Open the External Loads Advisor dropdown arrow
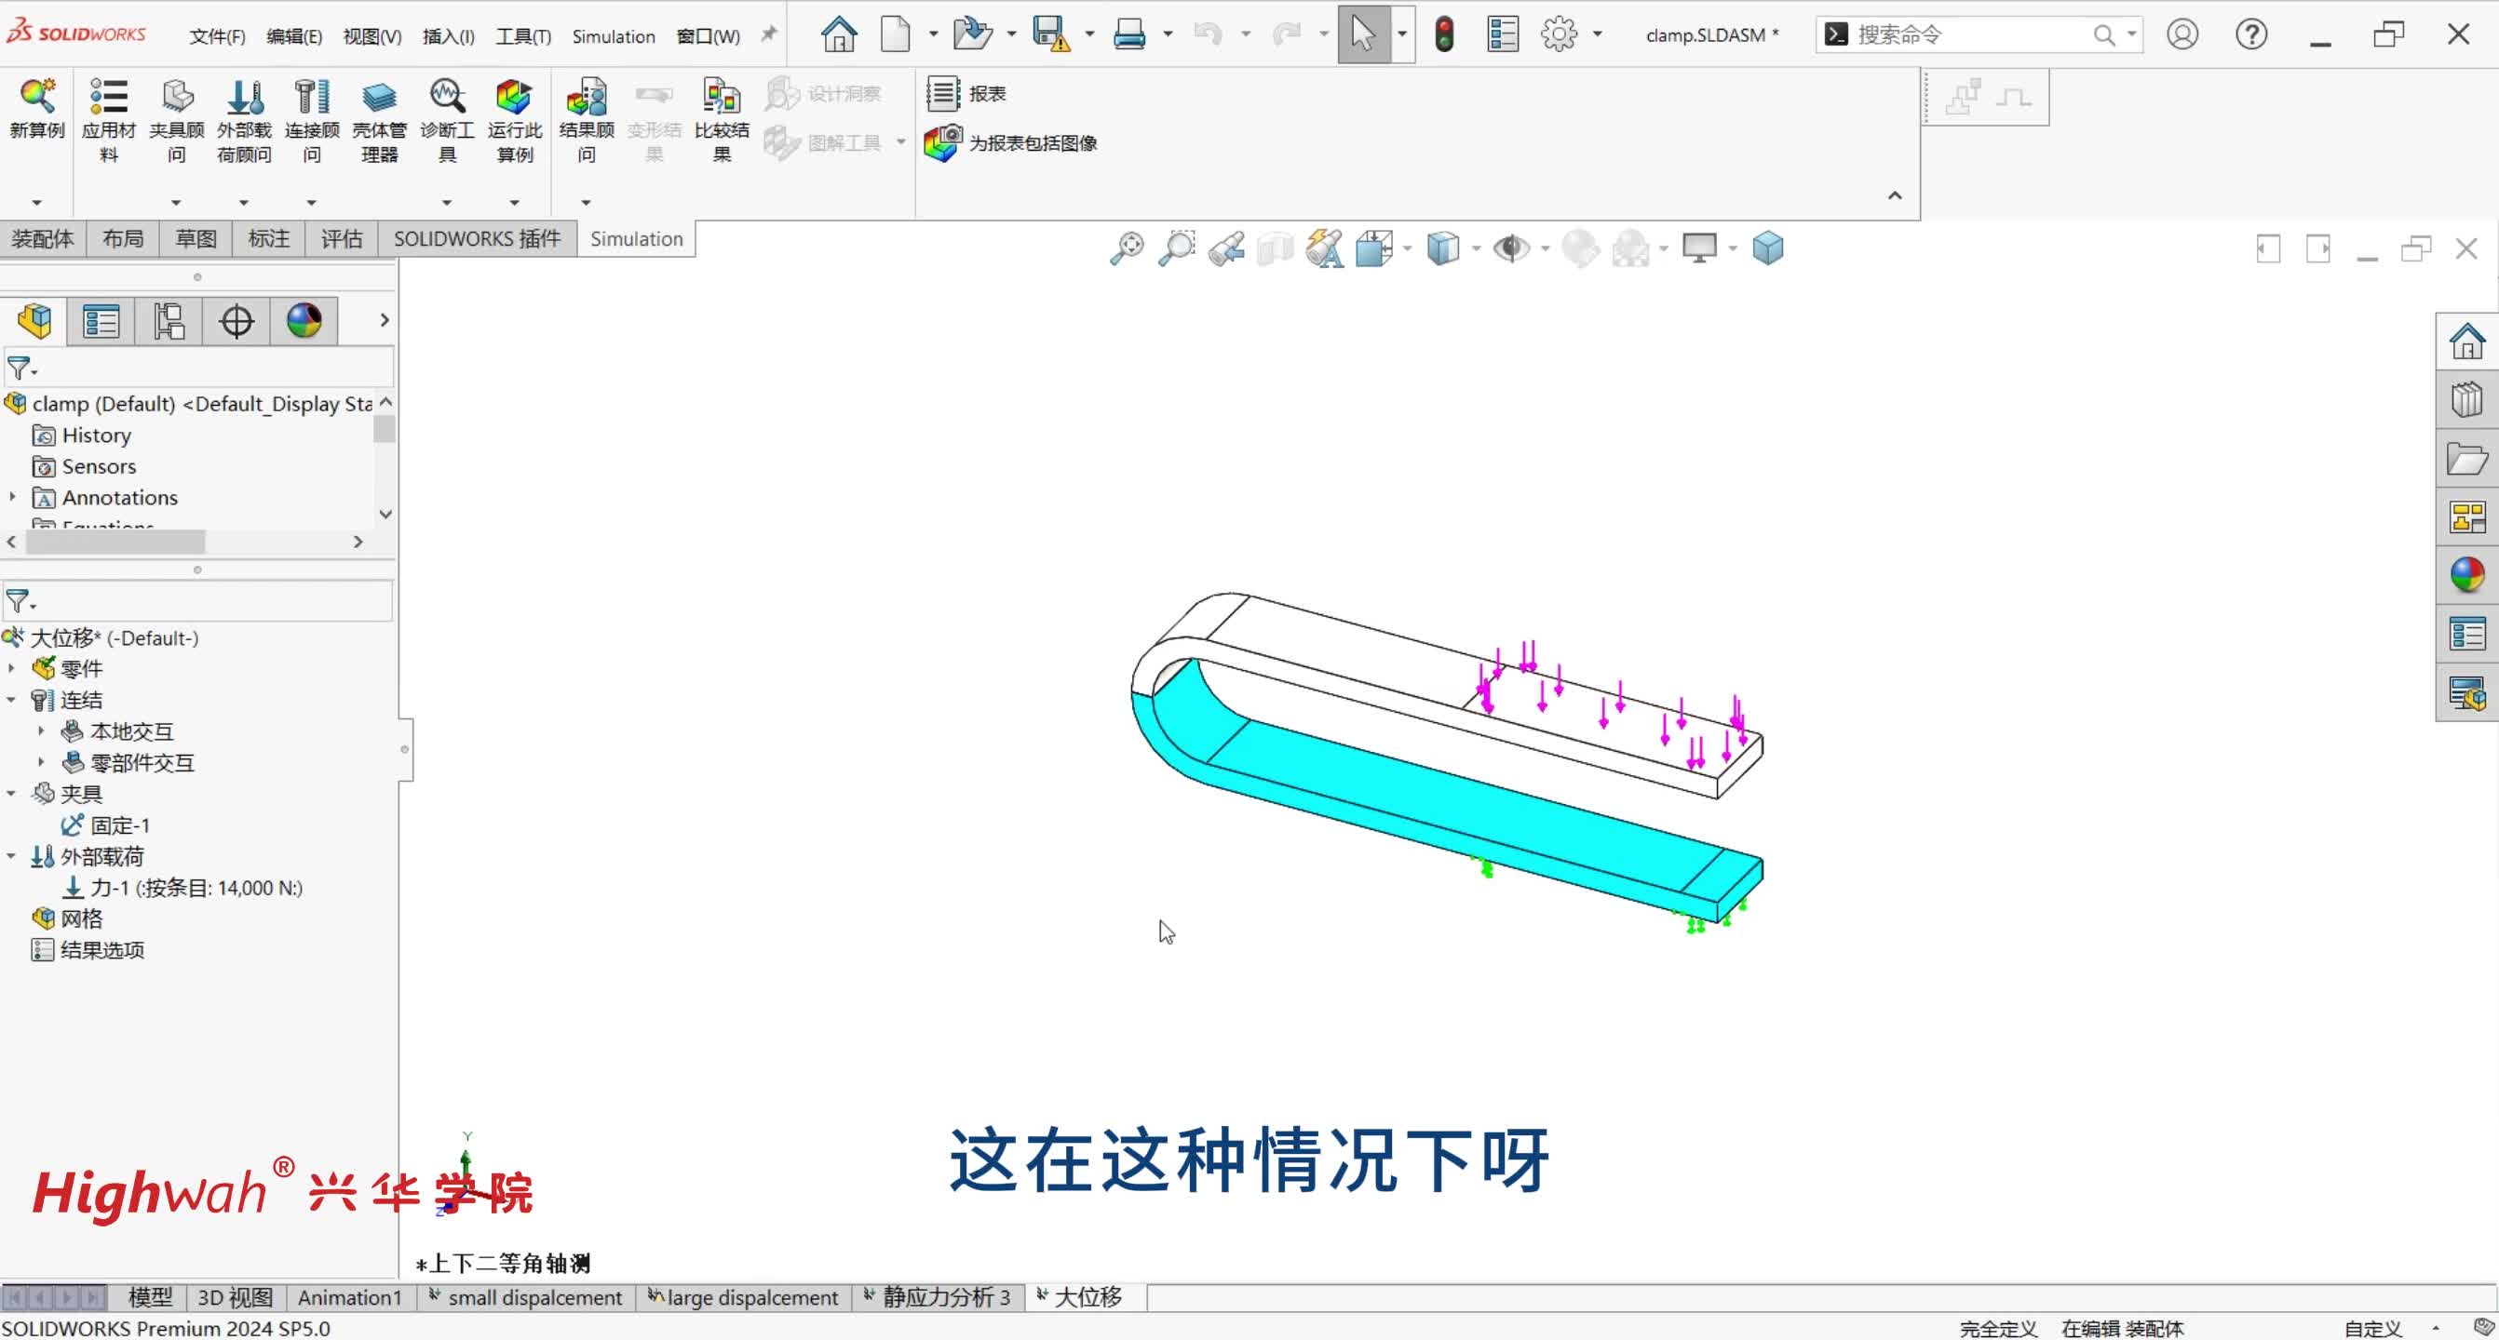2499x1340 pixels. [x=244, y=203]
